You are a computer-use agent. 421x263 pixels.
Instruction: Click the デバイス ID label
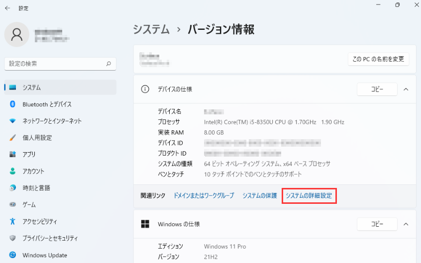tap(170, 143)
